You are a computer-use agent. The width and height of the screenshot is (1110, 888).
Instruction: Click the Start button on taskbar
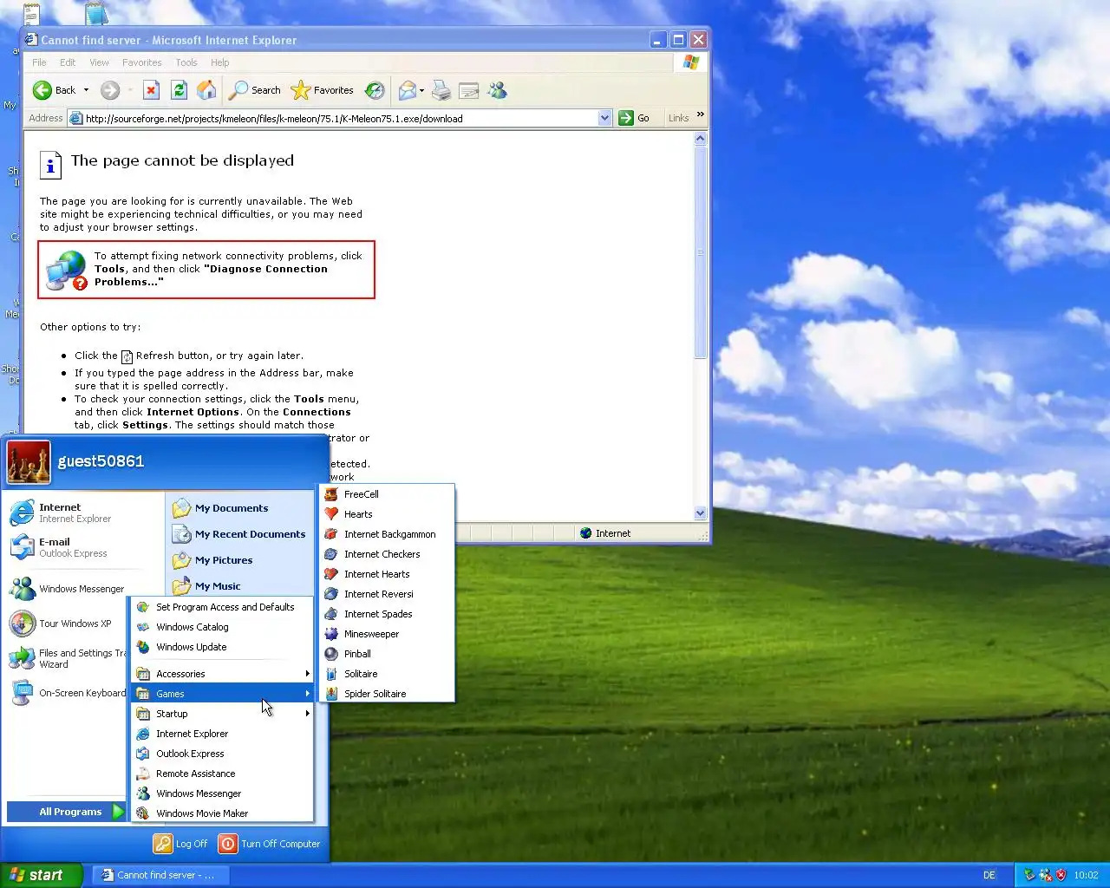[41, 875]
